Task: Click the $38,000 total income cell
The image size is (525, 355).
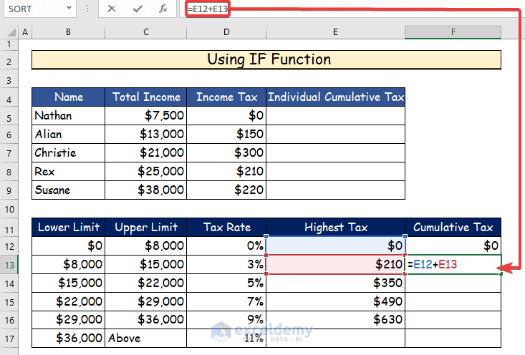Action: (x=146, y=190)
